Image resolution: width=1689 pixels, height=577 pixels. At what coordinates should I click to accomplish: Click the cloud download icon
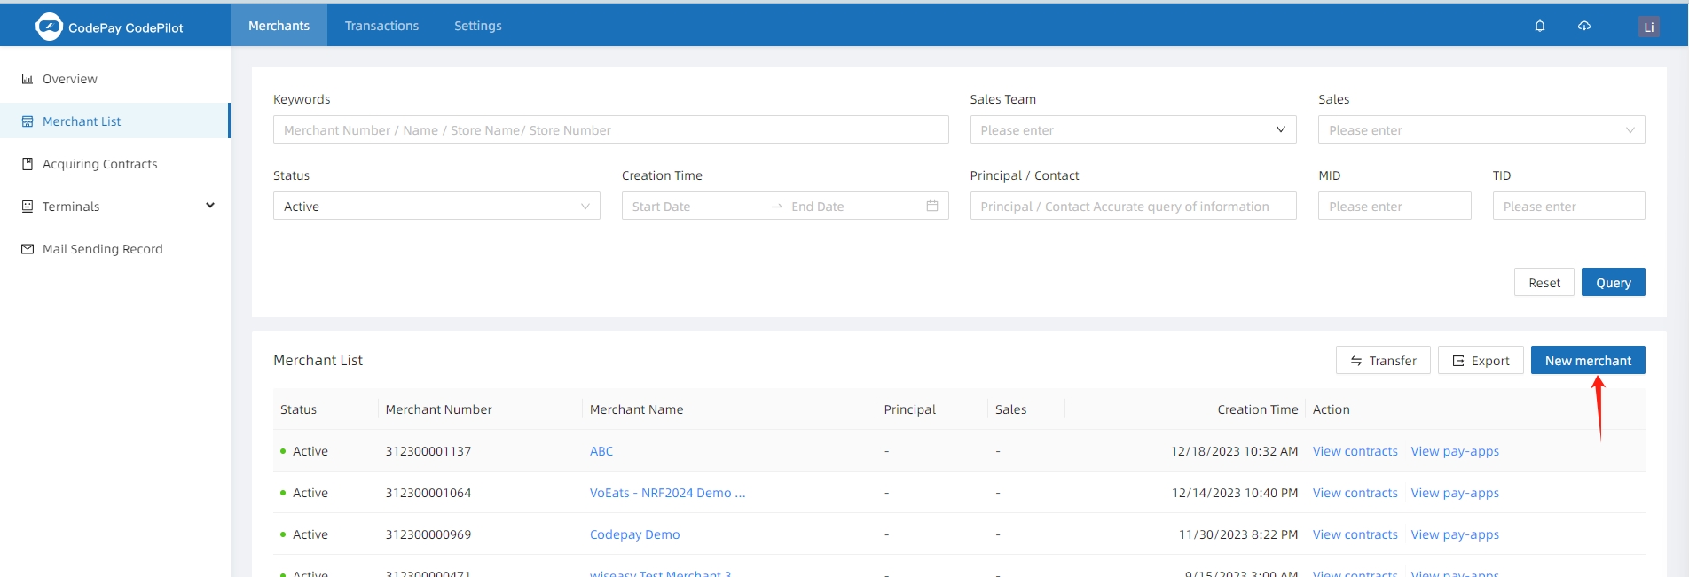1584,26
